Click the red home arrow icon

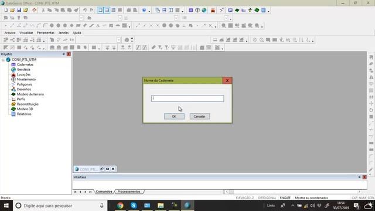tap(35, 10)
